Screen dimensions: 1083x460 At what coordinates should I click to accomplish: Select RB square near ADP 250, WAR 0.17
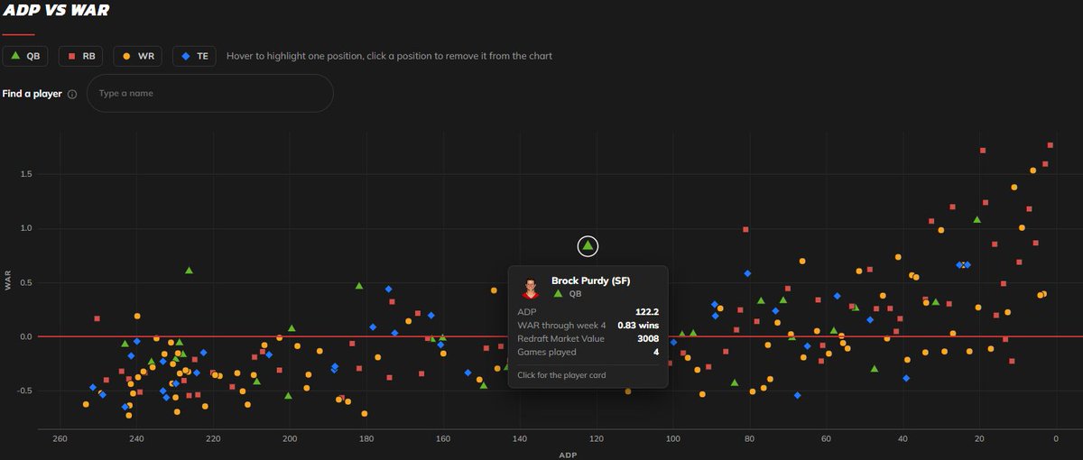pos(97,318)
